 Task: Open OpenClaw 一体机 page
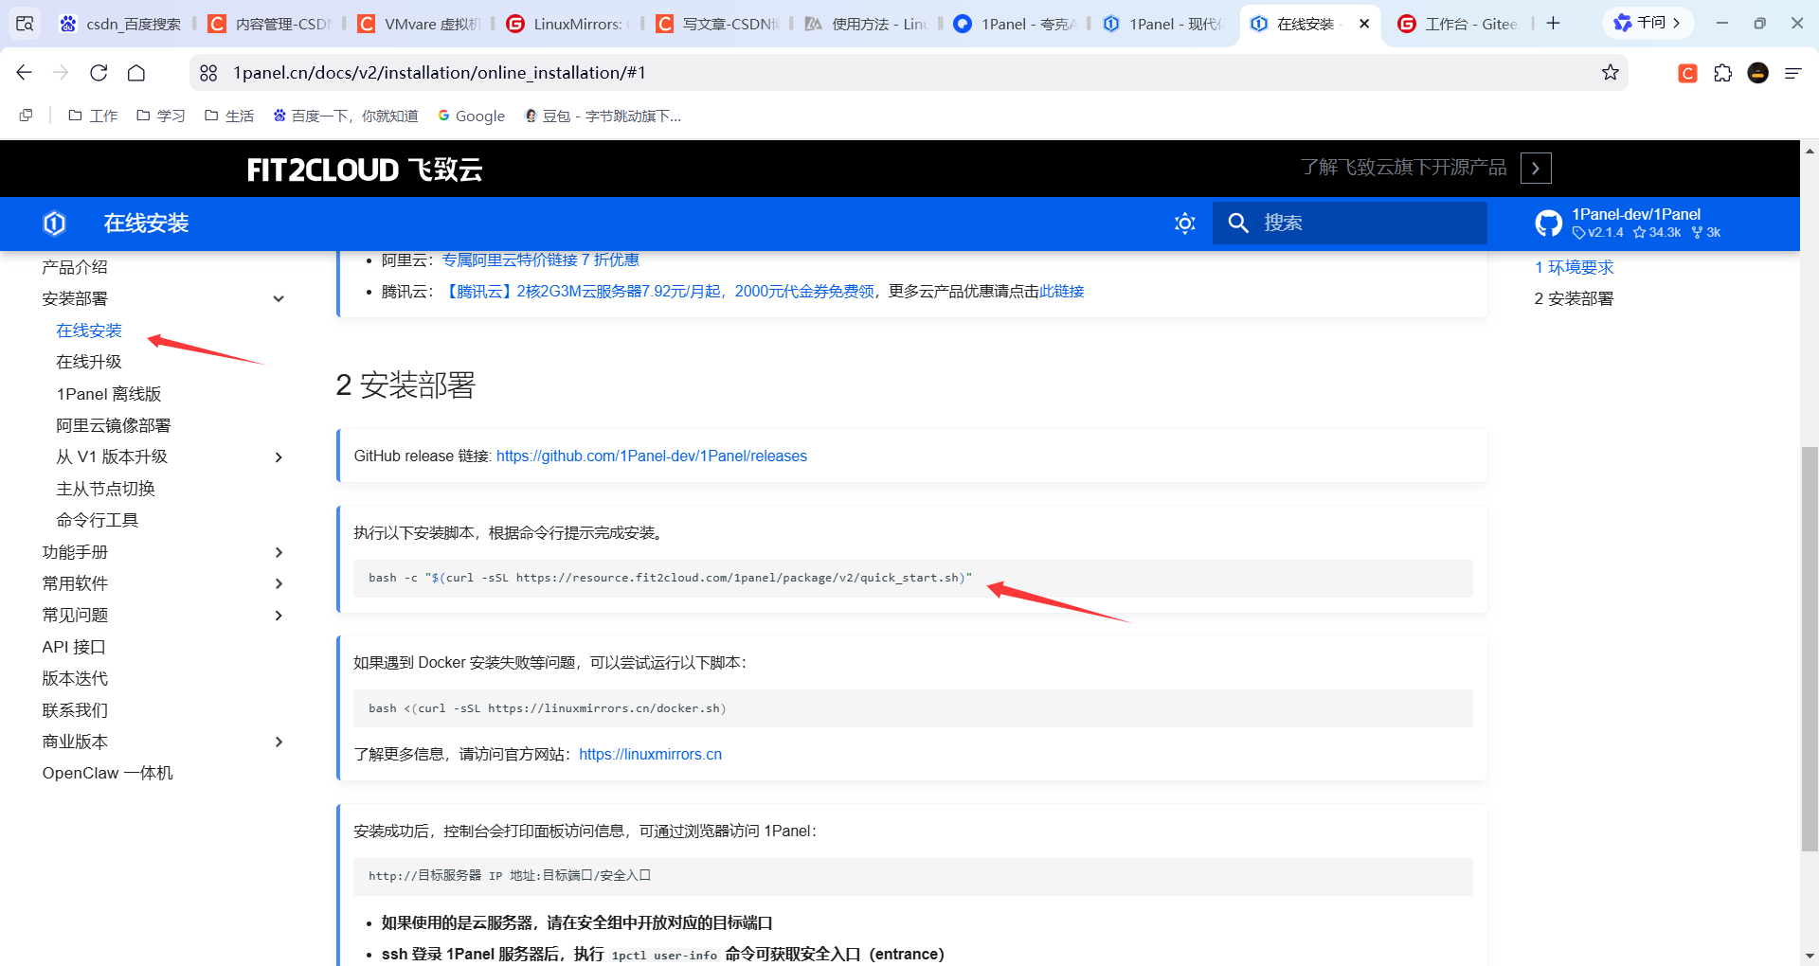[x=108, y=774]
